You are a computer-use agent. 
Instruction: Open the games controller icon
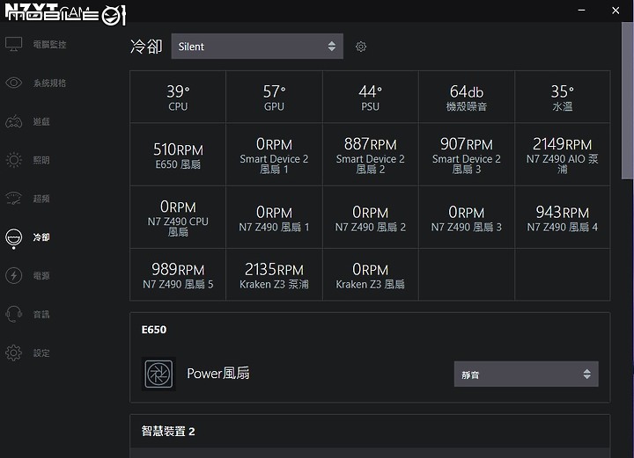[14, 121]
